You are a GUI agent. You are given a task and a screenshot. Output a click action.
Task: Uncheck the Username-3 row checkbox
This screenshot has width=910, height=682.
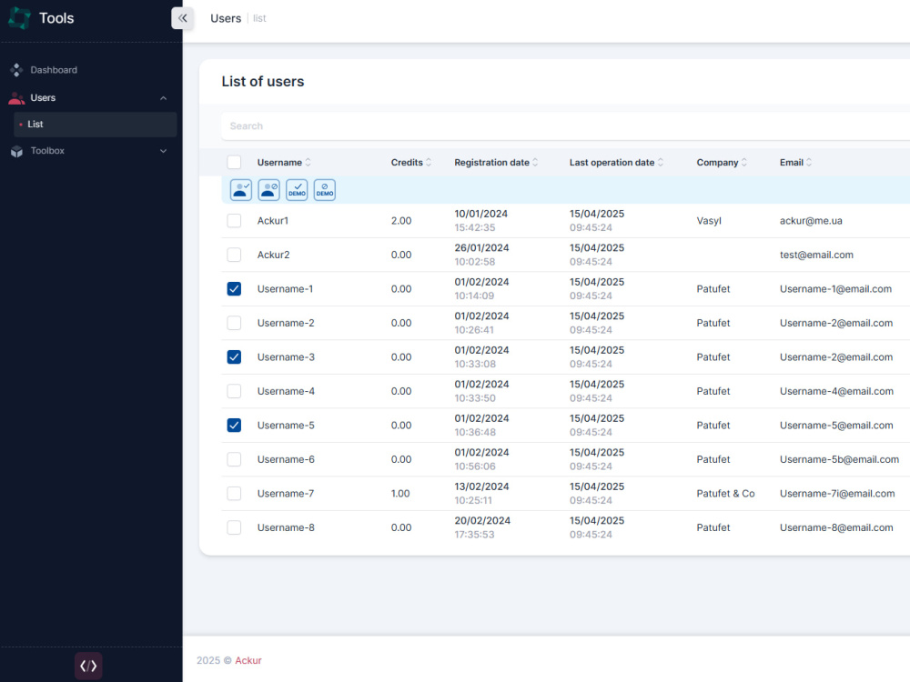coord(234,357)
